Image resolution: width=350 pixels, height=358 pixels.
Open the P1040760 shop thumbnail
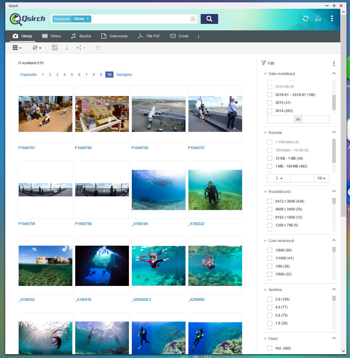coord(102,114)
